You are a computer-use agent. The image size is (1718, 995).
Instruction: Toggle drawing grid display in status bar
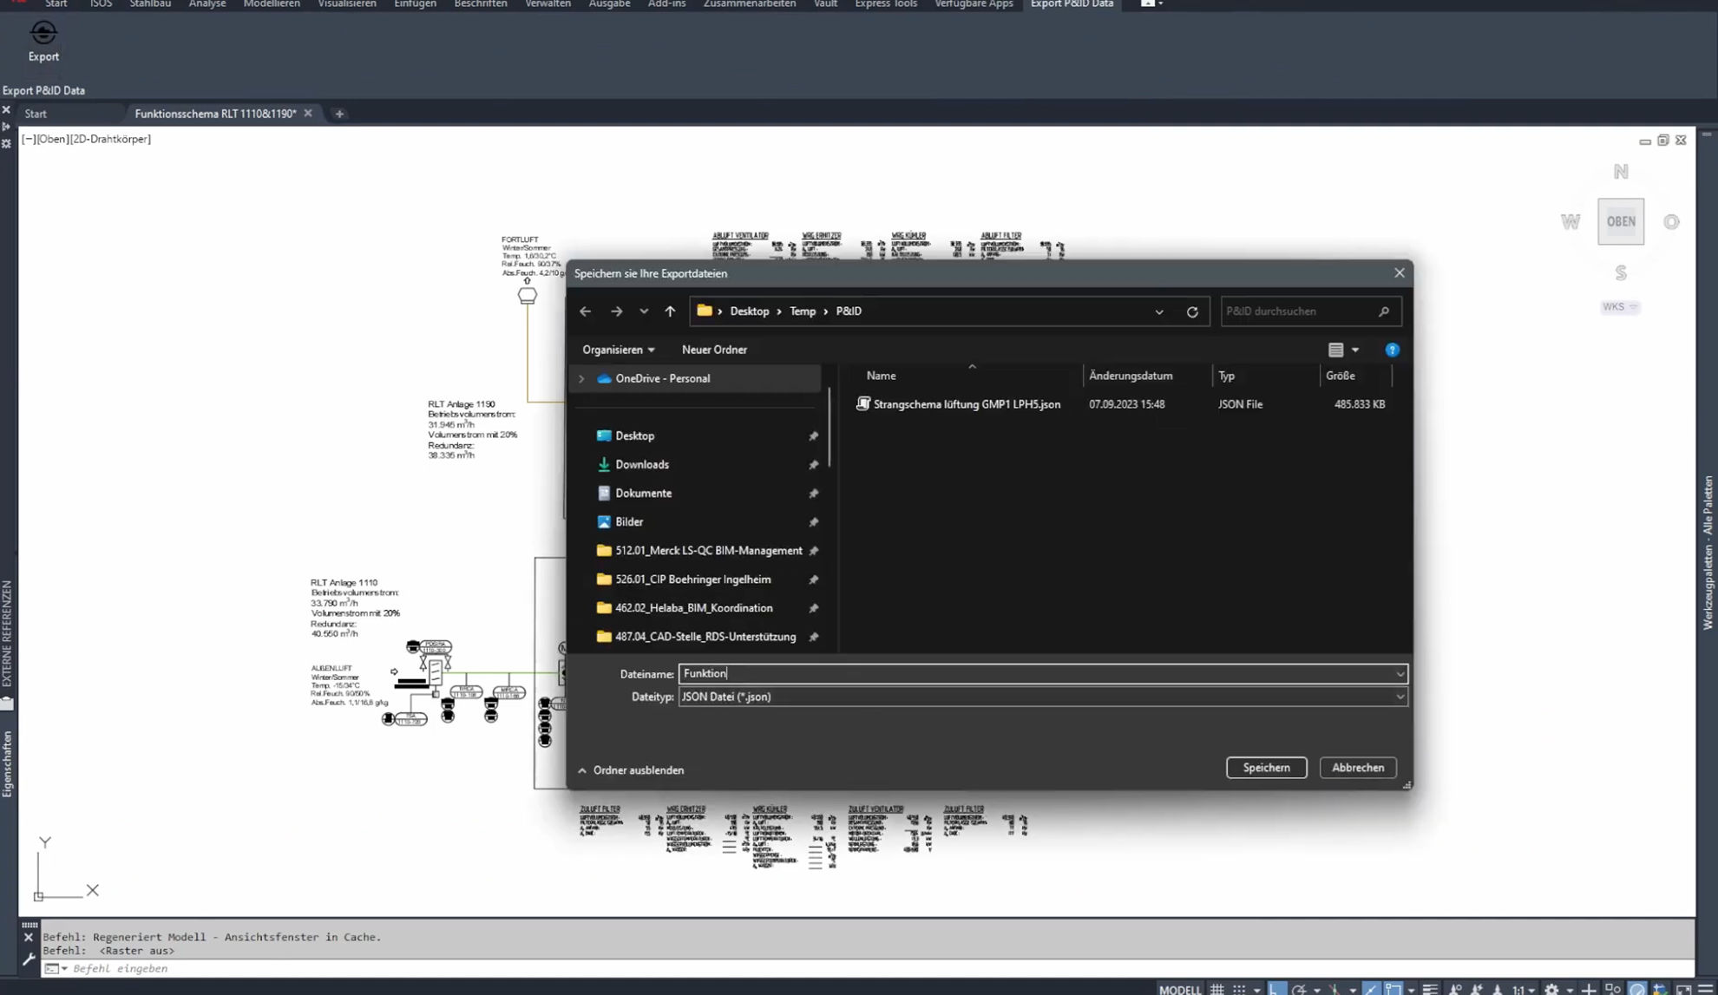point(1216,988)
